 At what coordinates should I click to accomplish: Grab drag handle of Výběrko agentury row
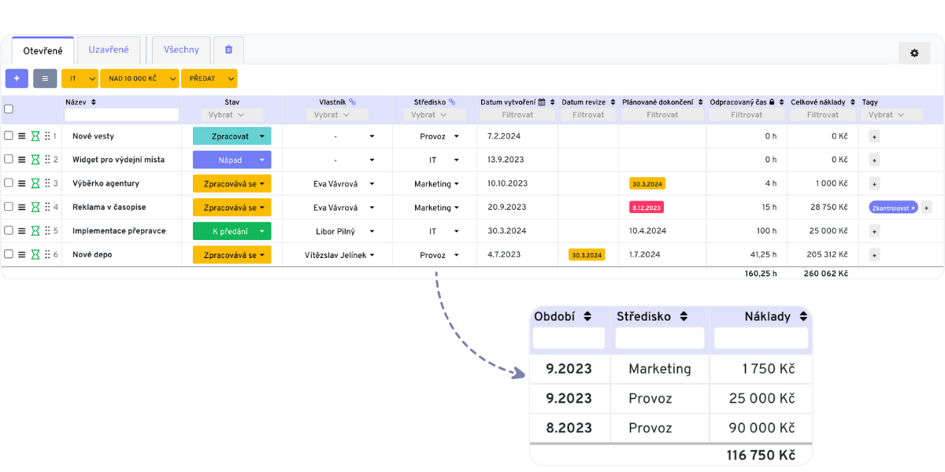coord(47,183)
